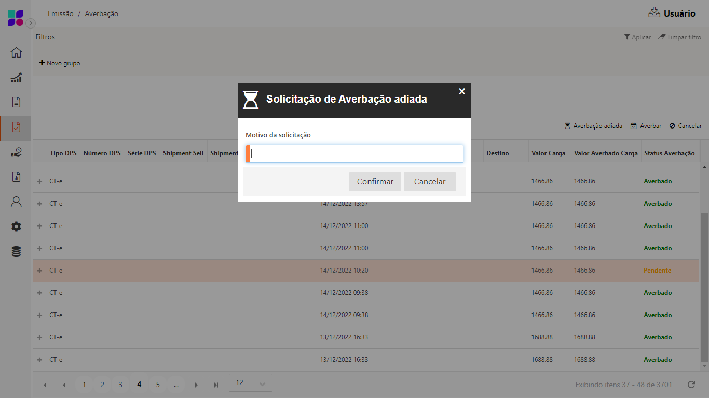Focus the Motivo da solicitação text field
Screen dimensions: 709x398
(356, 154)
